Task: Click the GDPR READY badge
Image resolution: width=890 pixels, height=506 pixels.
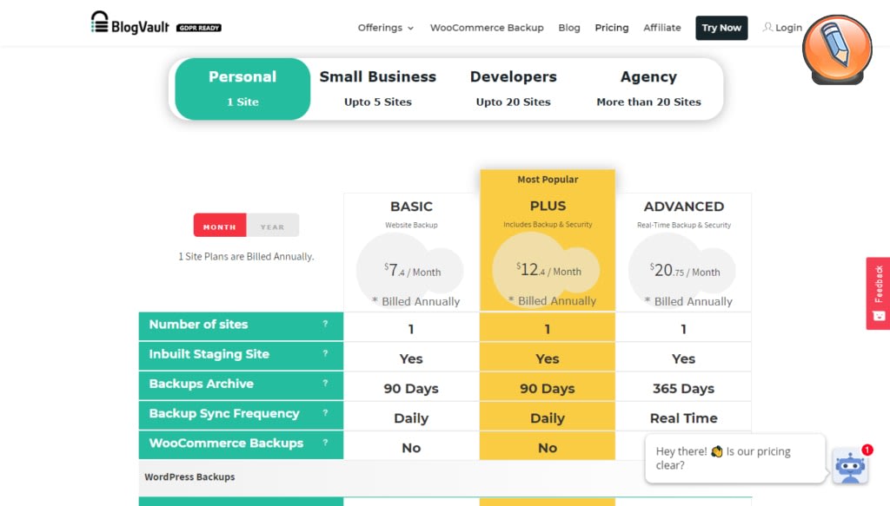Action: (199, 28)
